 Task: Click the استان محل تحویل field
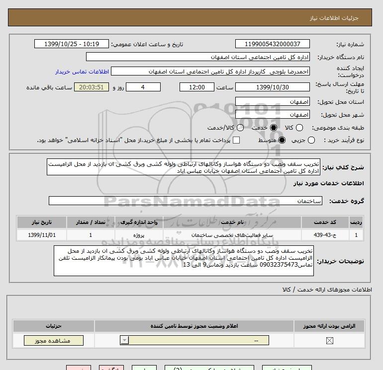click(273, 102)
